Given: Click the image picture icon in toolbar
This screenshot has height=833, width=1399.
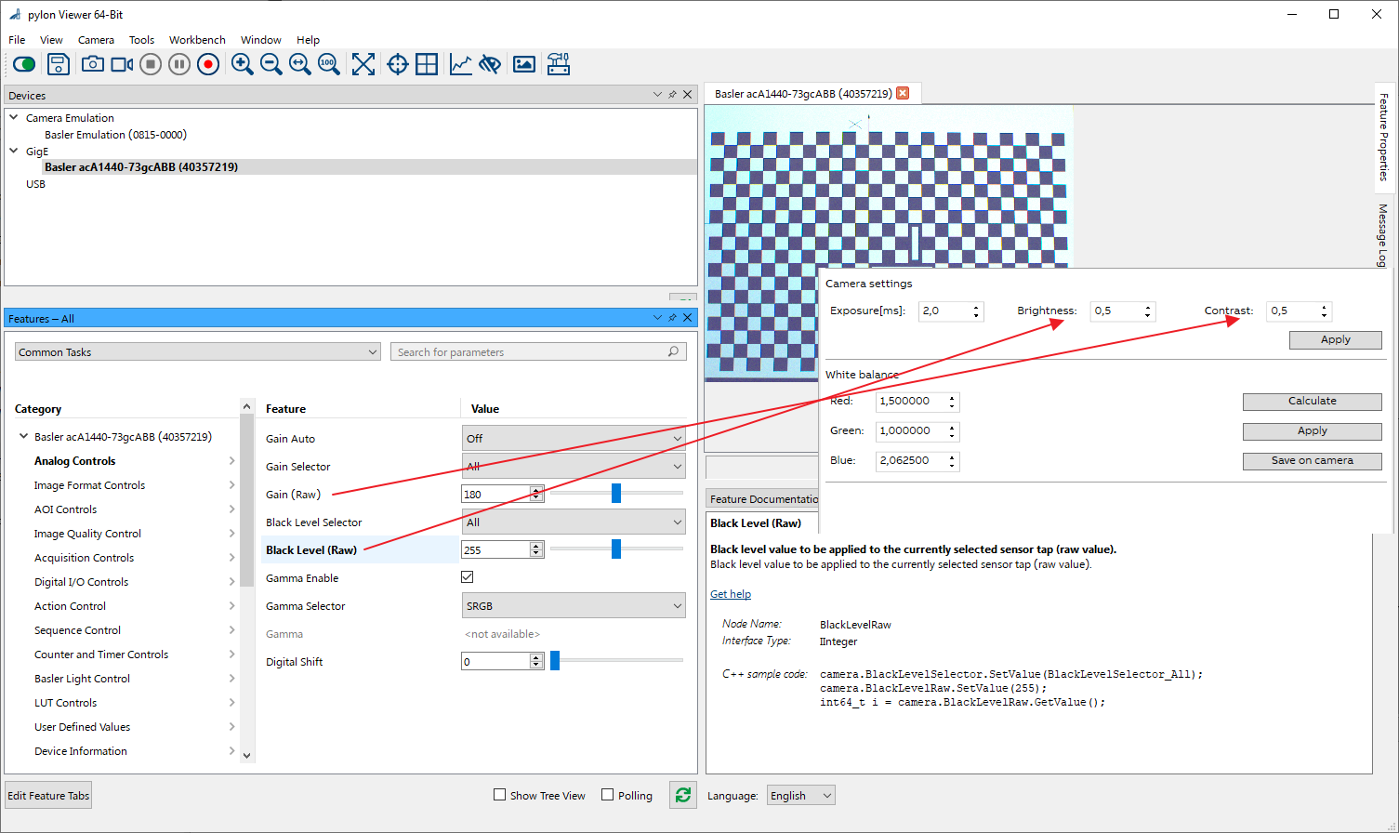Looking at the screenshot, I should coord(524,64).
